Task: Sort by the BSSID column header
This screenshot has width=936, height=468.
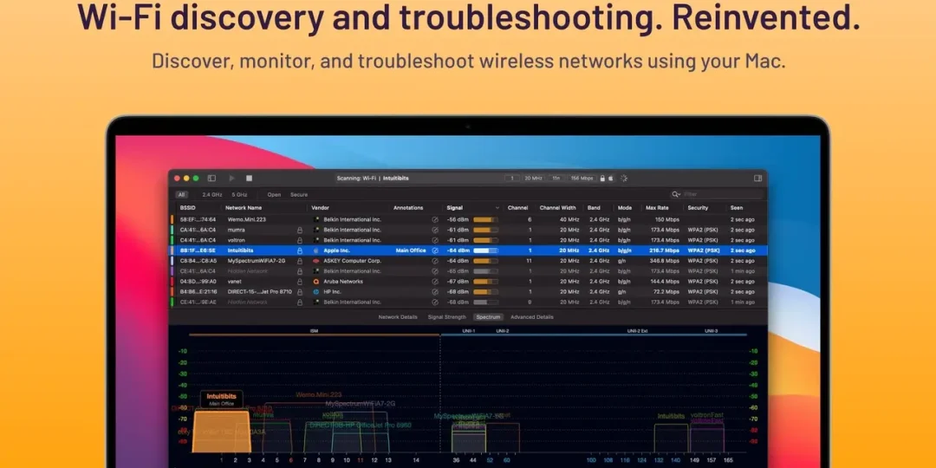Action: [x=187, y=208]
